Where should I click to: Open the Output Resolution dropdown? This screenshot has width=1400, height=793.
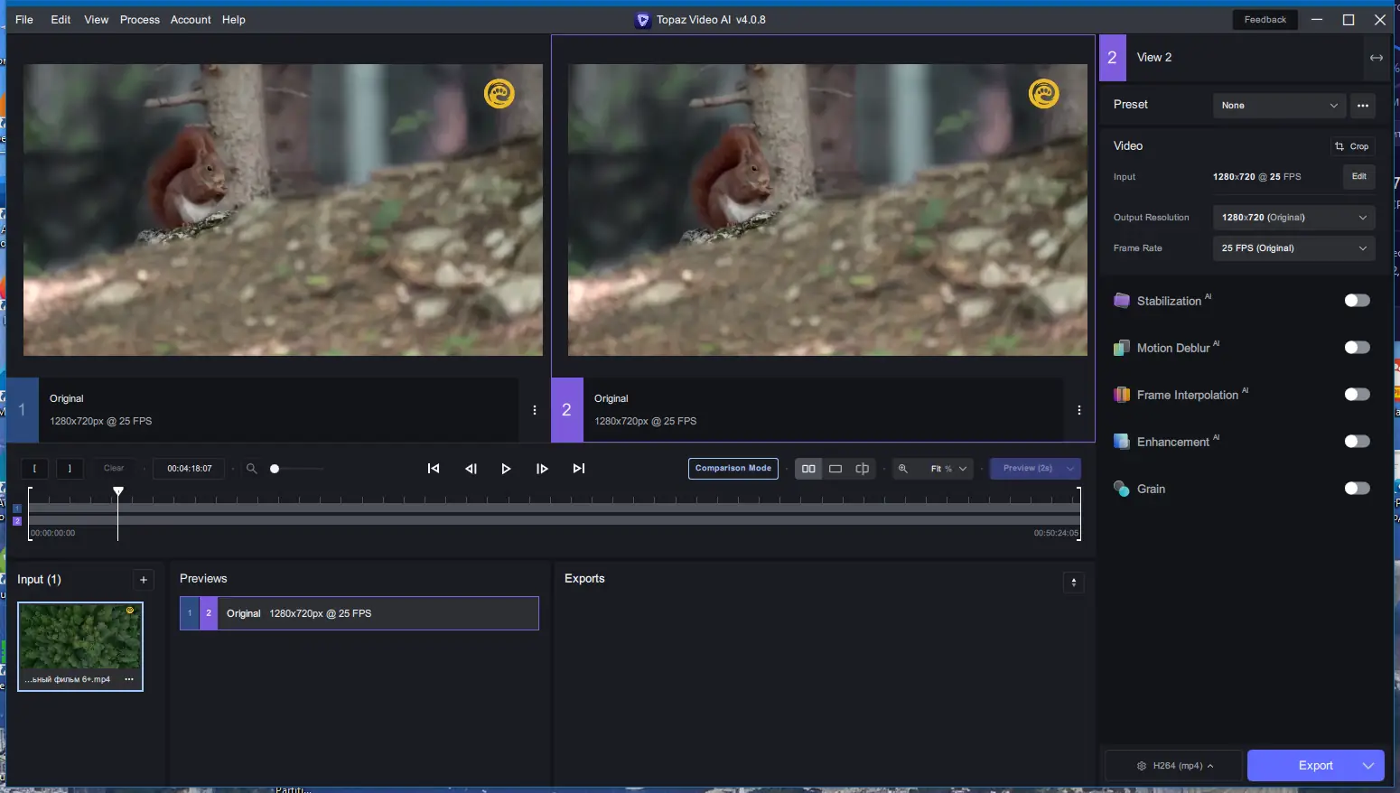[x=1293, y=218]
